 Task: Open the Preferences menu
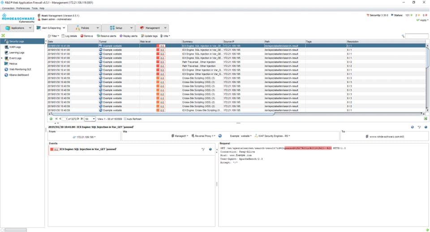pyautogui.click(x=23, y=8)
